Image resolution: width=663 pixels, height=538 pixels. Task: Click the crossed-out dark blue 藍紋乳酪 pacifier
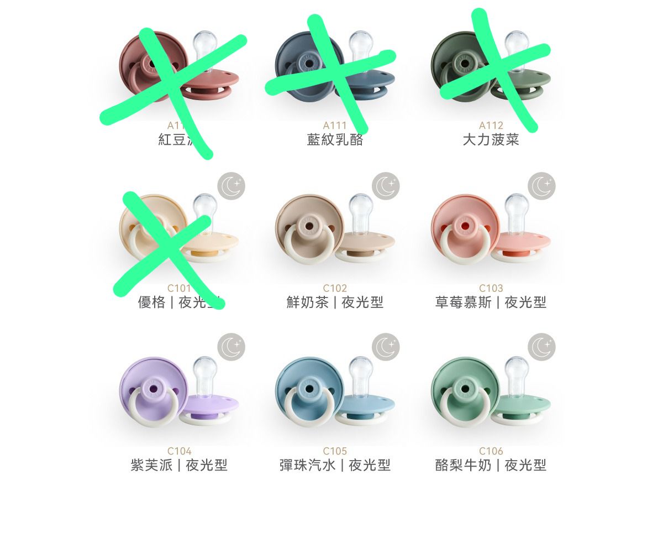(335, 66)
